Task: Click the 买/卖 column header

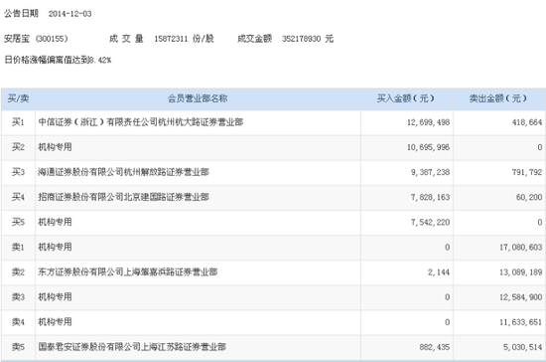Action: pyautogui.click(x=18, y=98)
